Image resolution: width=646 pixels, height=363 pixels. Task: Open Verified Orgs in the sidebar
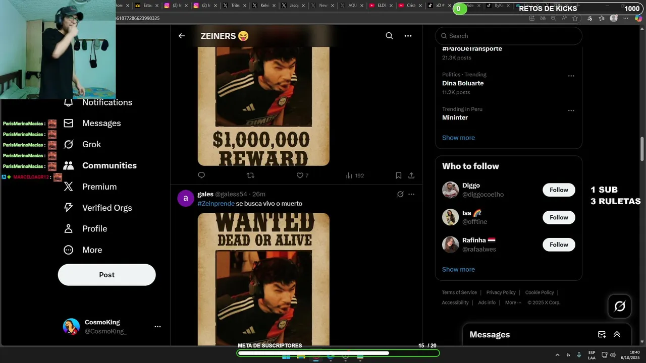pos(97,208)
